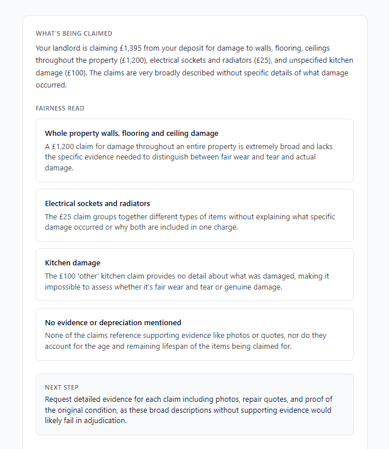Click the description text about the £1,200 claim
This screenshot has height=449, width=389.
[188, 157]
